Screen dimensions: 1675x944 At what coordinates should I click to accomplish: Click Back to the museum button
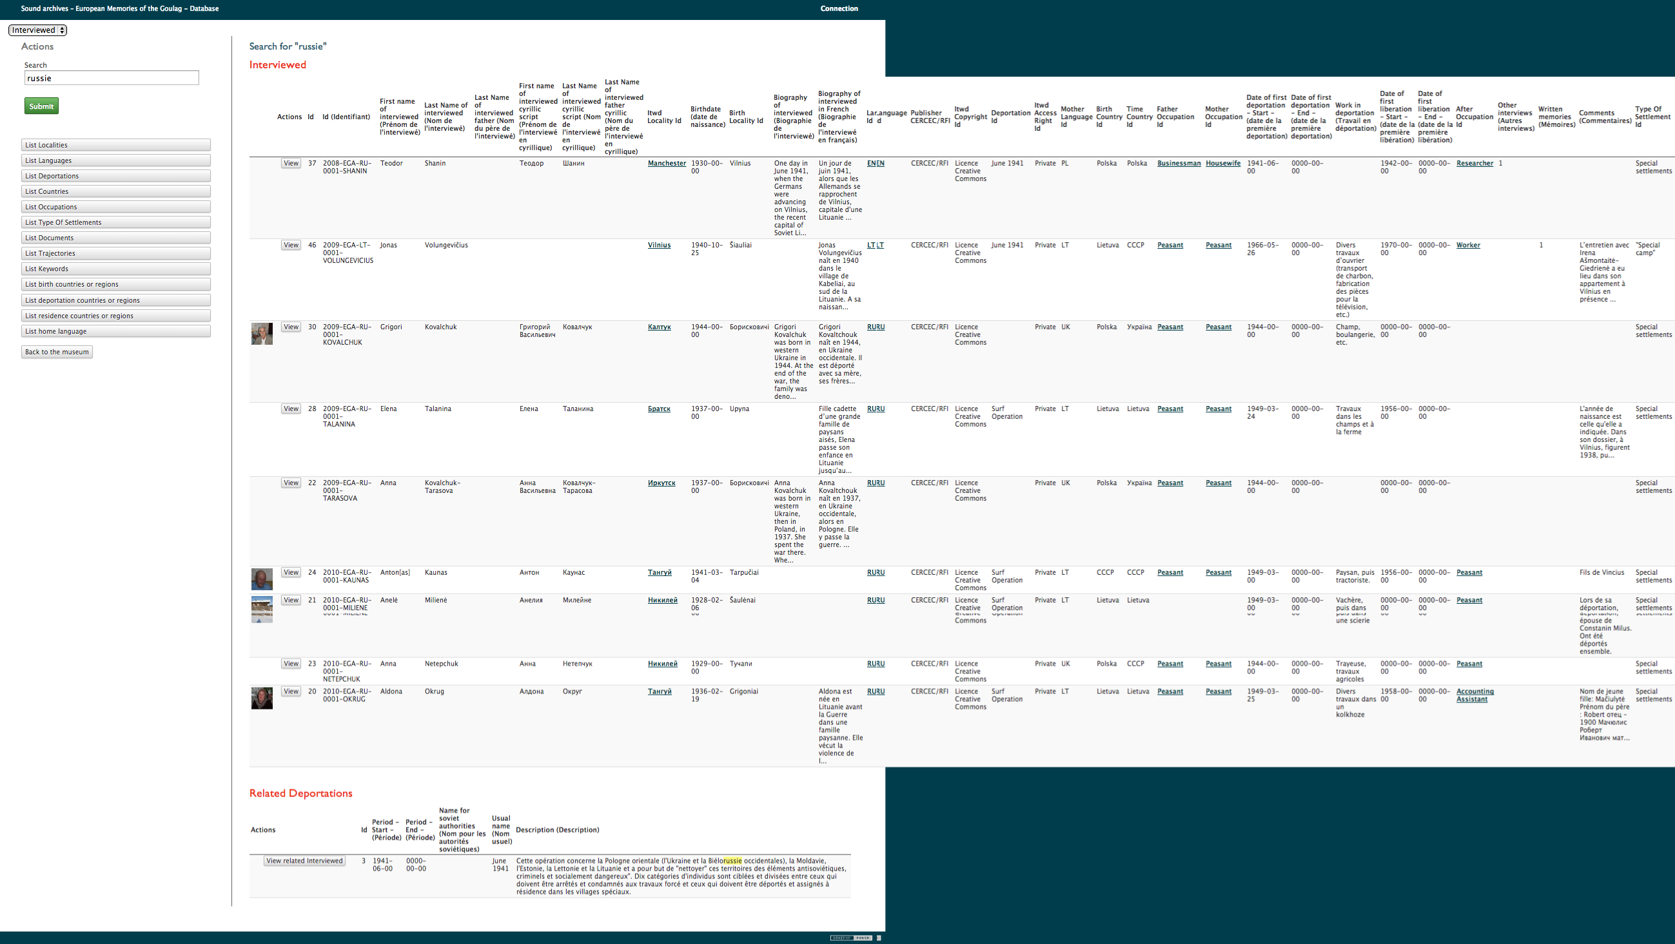(57, 352)
